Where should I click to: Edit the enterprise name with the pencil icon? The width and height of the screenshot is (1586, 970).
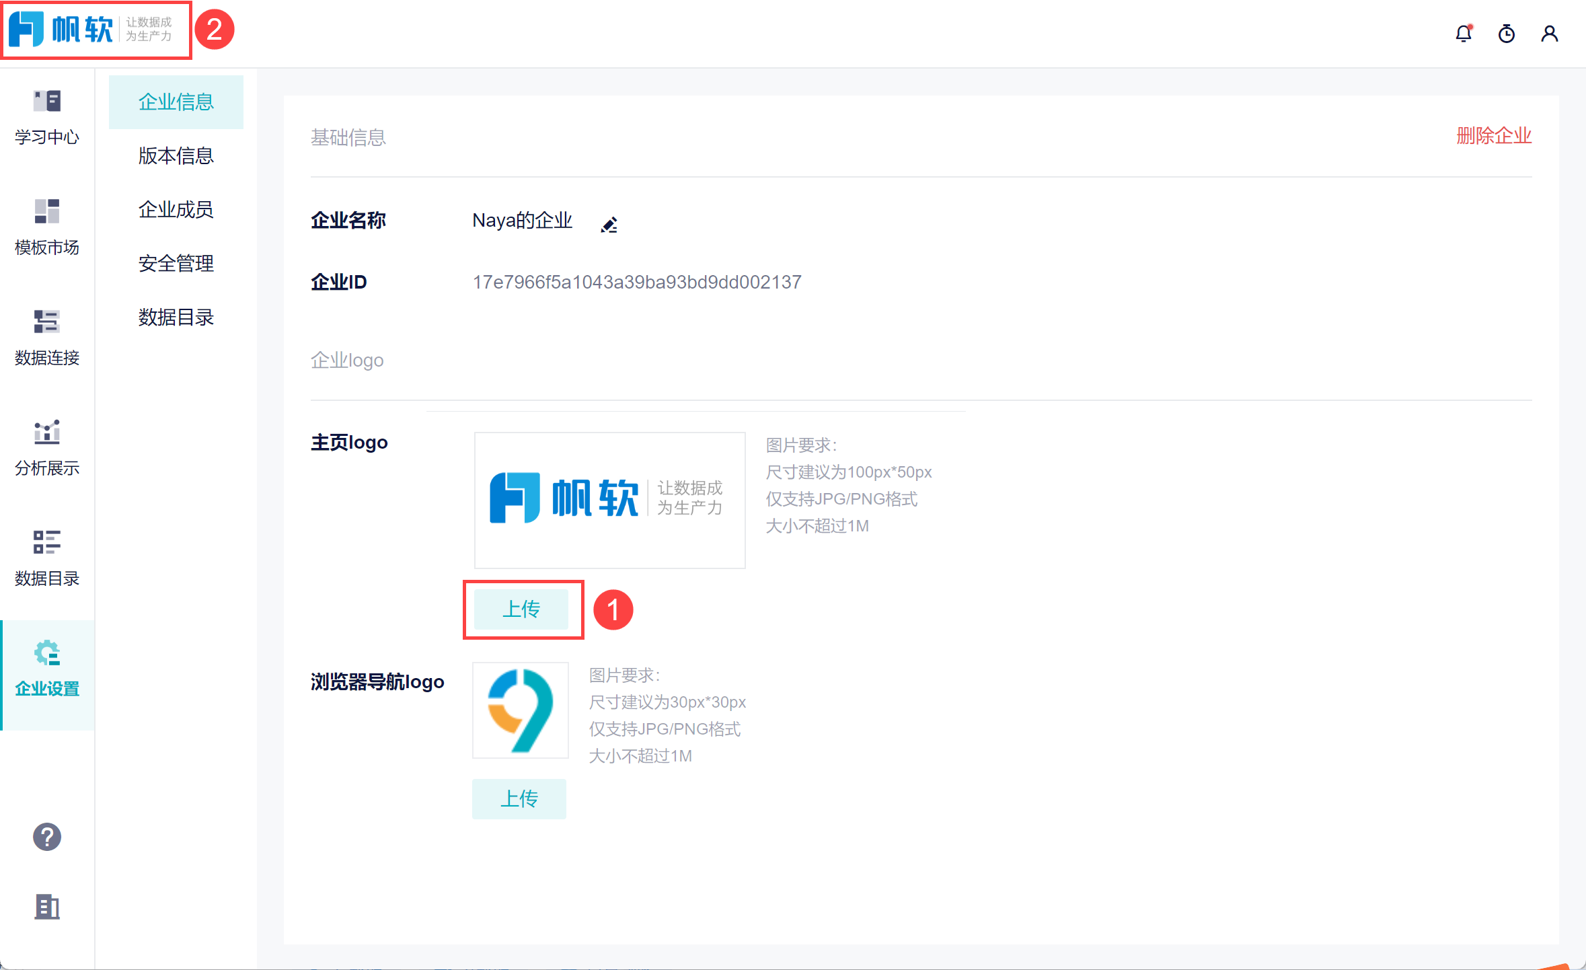click(609, 225)
